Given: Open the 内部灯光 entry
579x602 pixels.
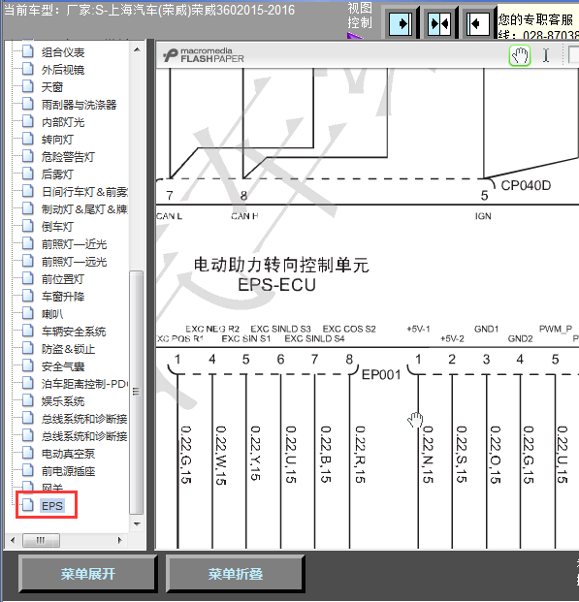Looking at the screenshot, I should [x=63, y=122].
